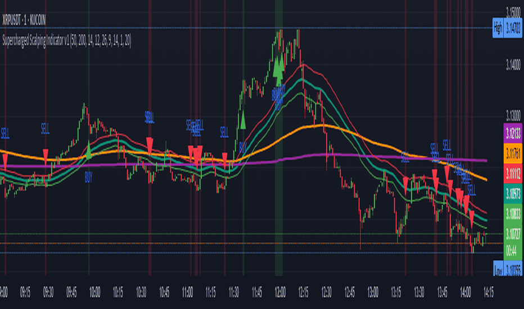Click the XRPUSDT · 1 · KUCOIN symbol title
Screen dimensions: 524x309
(24, 20)
